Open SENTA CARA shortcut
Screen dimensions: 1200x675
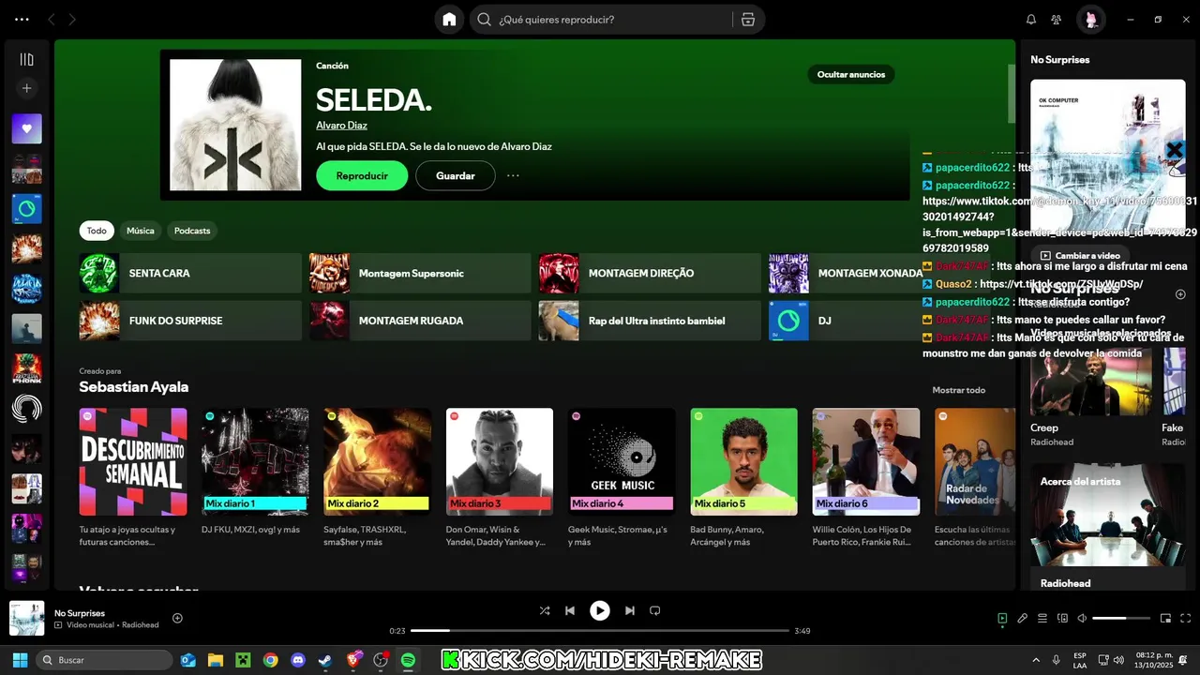(190, 273)
